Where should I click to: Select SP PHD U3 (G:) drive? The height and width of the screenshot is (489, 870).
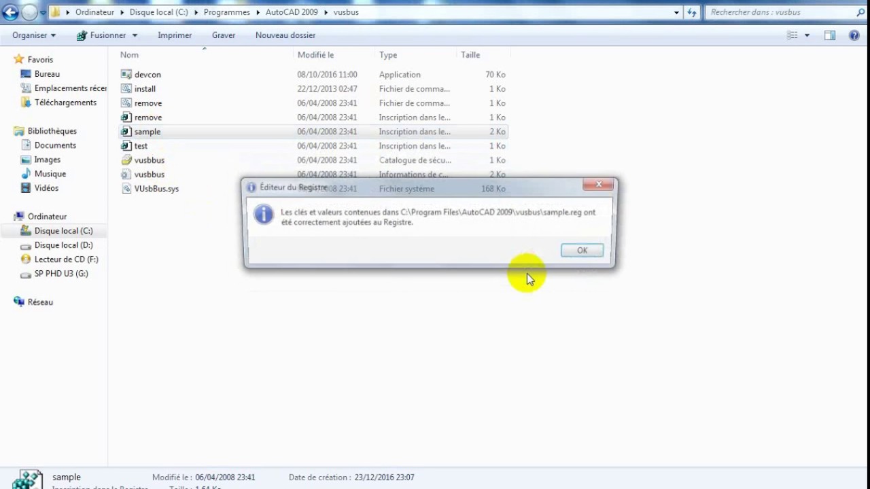click(x=61, y=274)
